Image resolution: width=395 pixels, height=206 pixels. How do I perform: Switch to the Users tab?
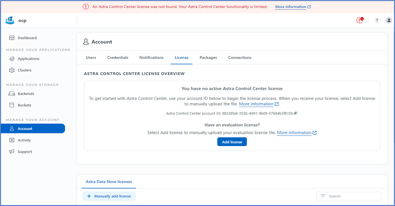click(91, 58)
